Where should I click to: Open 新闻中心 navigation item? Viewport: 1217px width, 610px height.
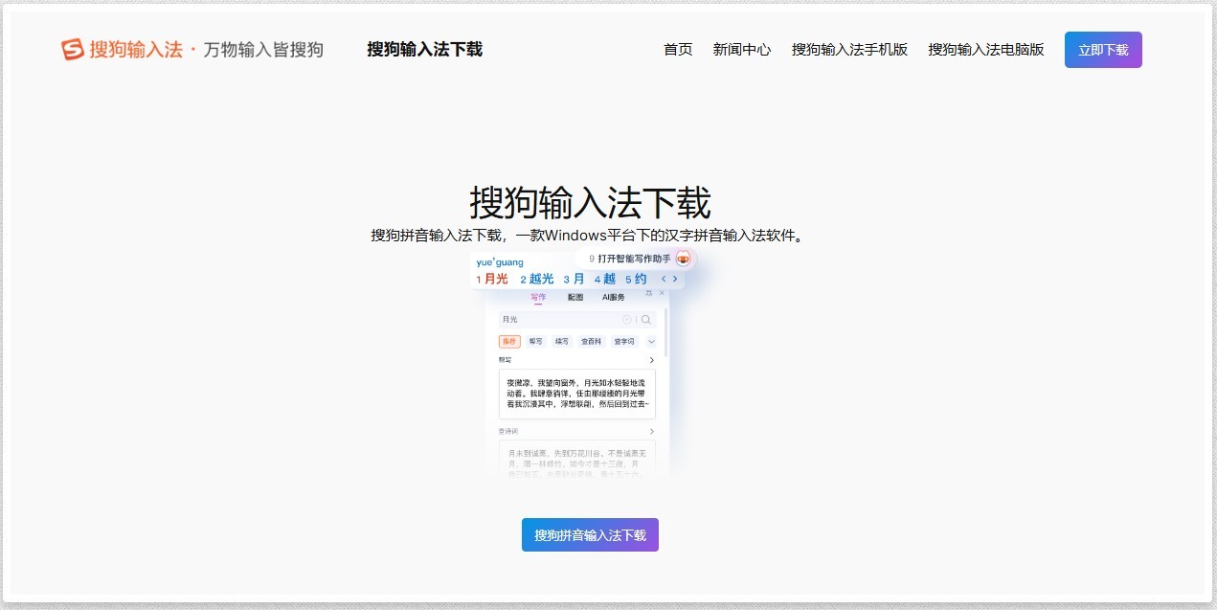click(x=741, y=50)
